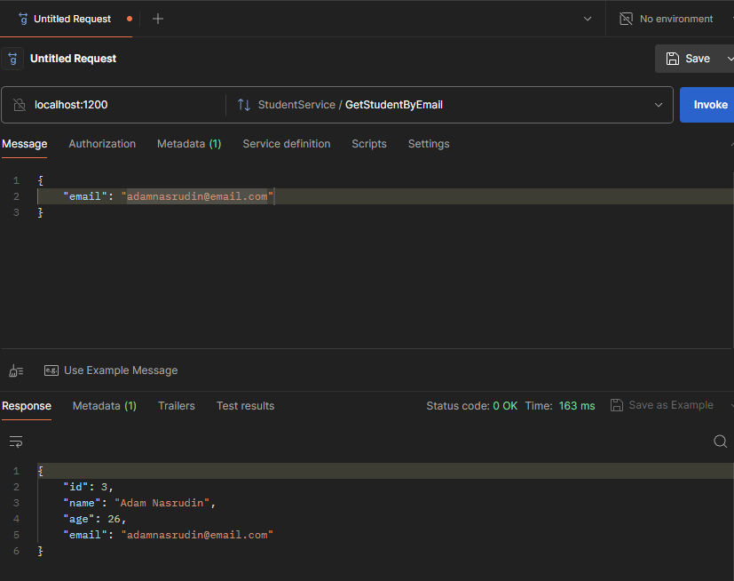The image size is (734, 581).
Task: Open the Settings tab
Action: tap(429, 144)
